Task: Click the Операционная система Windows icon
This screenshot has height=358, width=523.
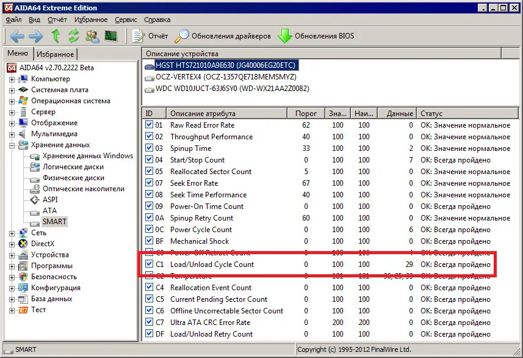Action: tap(23, 101)
